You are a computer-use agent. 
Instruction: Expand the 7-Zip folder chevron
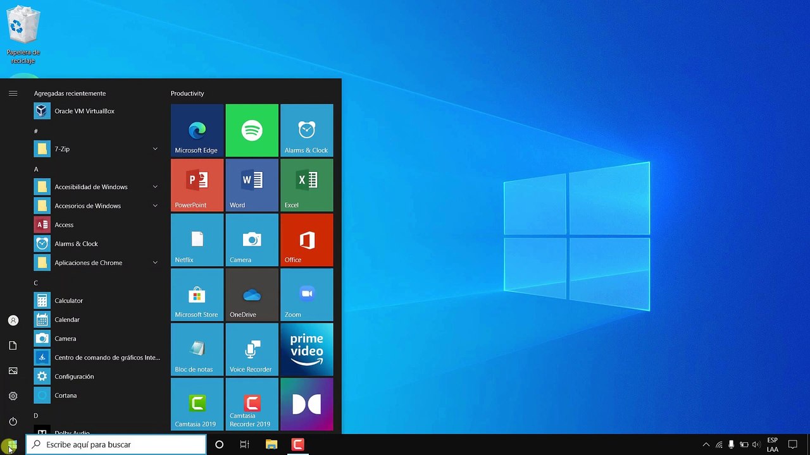[155, 149]
